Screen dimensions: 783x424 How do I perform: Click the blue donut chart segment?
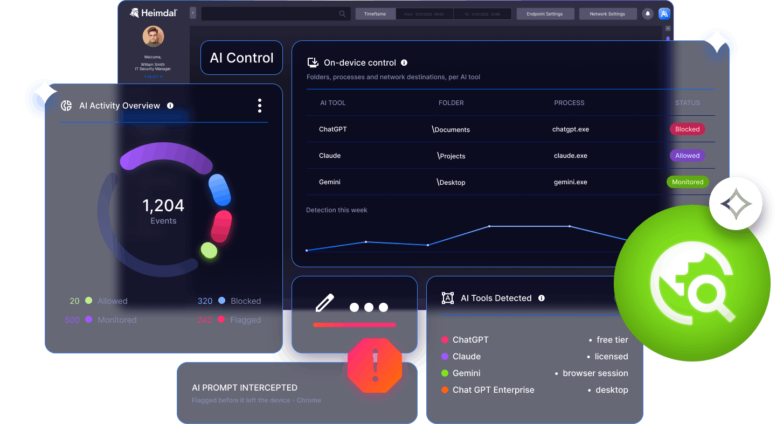220,190
